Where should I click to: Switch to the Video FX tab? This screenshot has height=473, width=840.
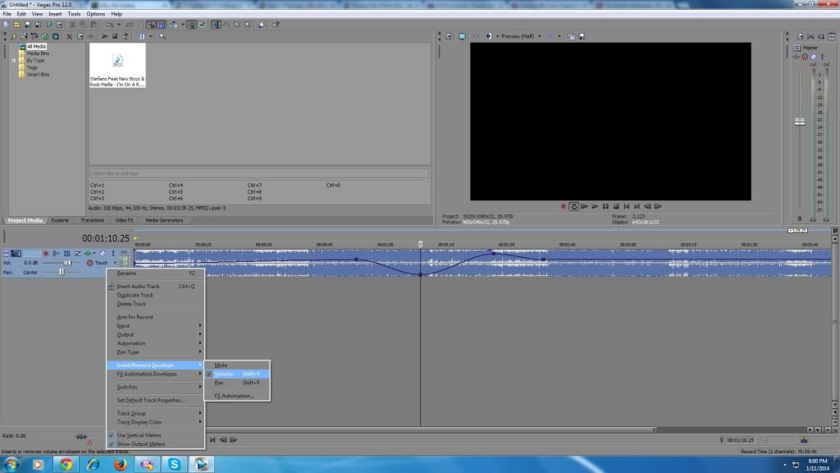[124, 220]
